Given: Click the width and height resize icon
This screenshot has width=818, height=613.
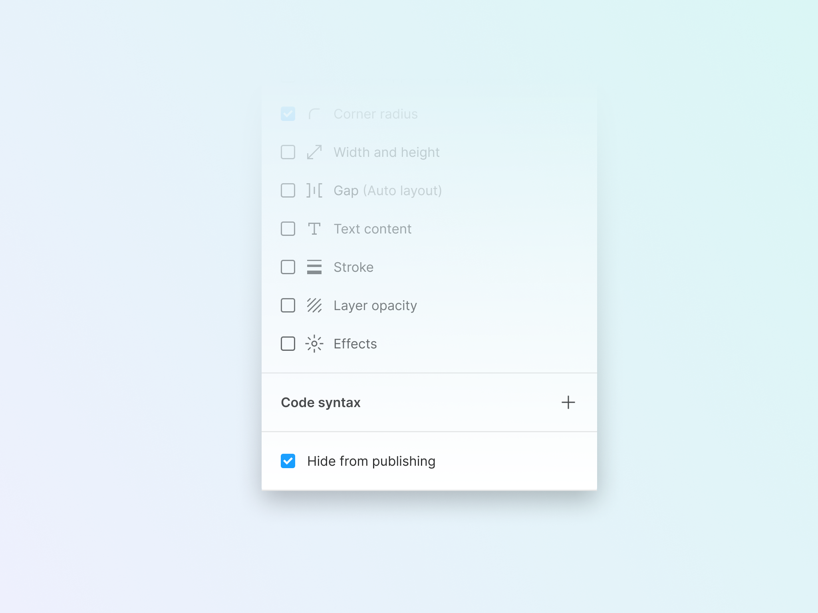Looking at the screenshot, I should coord(315,152).
